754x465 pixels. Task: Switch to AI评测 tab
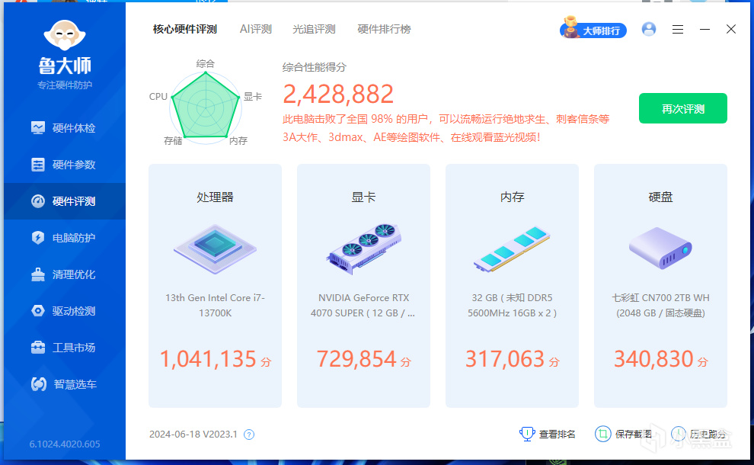[256, 30]
